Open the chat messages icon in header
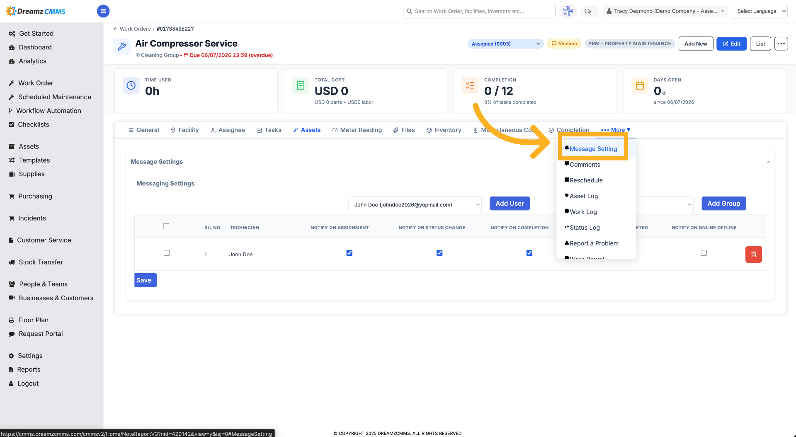796x437 pixels. (587, 11)
